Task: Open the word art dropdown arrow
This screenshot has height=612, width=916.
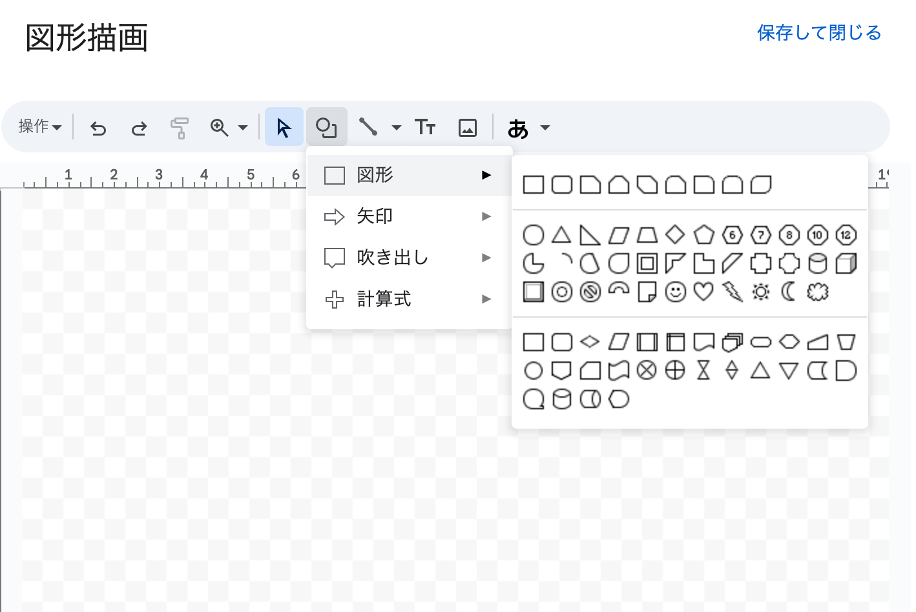Action: tap(545, 127)
